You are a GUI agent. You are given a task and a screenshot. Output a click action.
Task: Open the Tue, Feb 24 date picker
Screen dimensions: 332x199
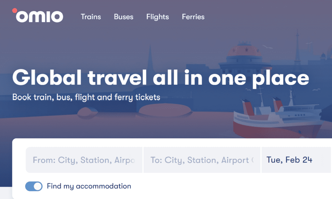289,160
